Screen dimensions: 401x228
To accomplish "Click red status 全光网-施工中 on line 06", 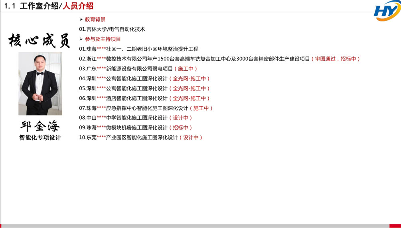I will pyautogui.click(x=189, y=98).
